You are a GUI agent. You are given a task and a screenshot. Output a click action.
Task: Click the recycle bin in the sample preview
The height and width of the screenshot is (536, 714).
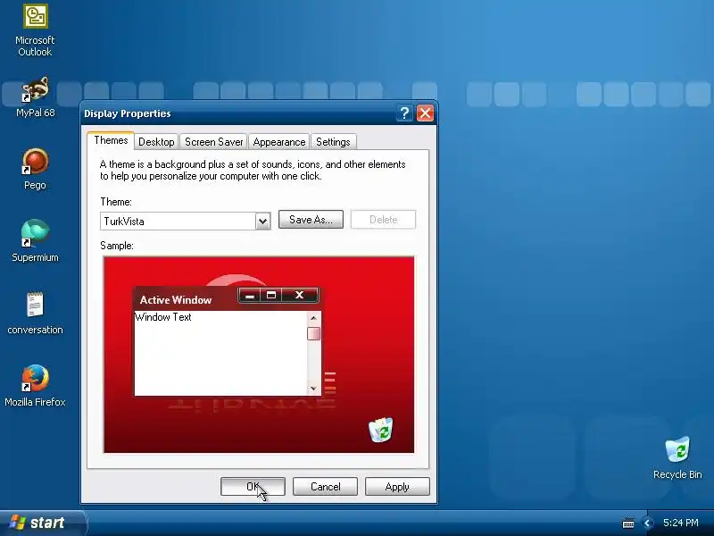click(x=381, y=430)
